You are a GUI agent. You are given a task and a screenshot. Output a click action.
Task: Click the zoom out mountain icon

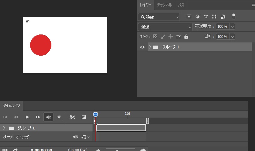pyautogui.click(x=98, y=150)
